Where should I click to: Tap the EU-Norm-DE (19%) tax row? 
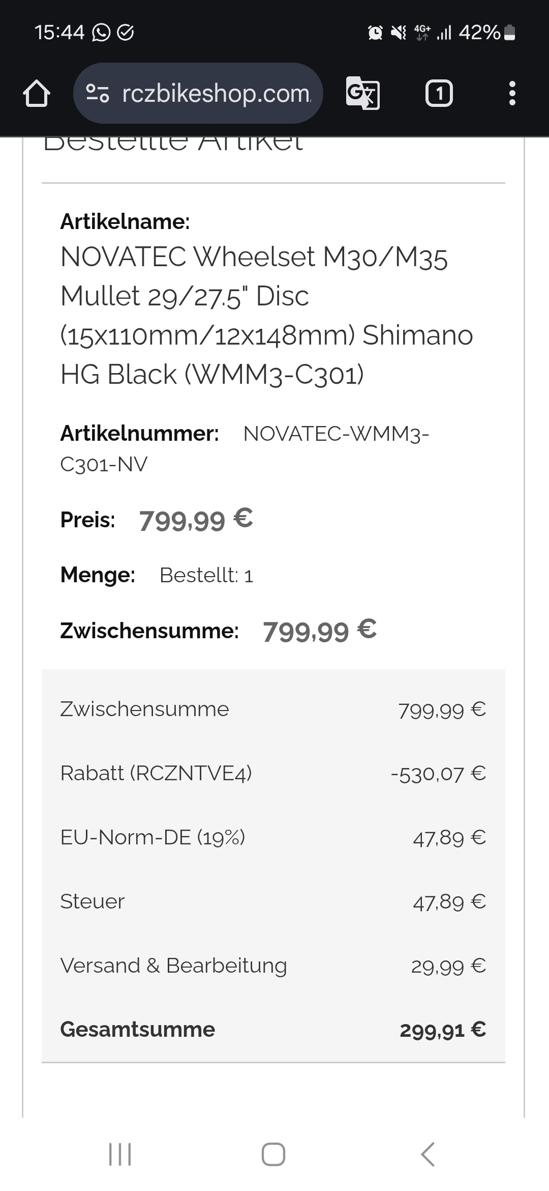[273, 837]
